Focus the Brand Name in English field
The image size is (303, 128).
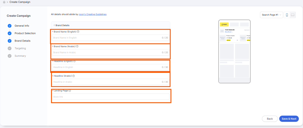point(107,38)
